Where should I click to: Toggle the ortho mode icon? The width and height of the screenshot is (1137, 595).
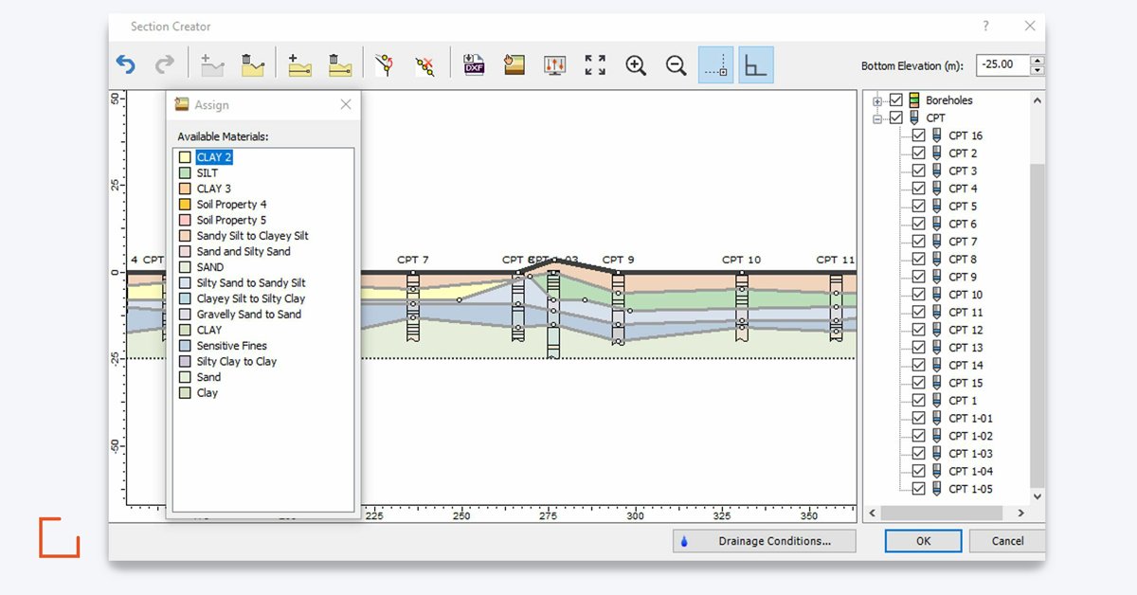pos(756,65)
